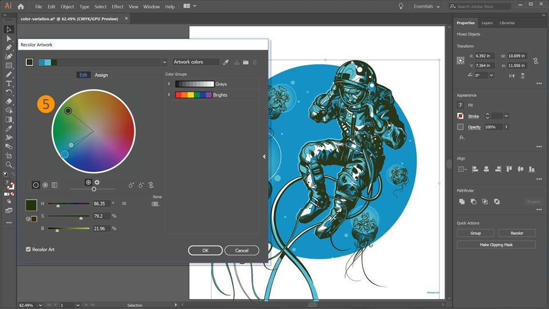Click the dark green color marker on wheel
The height and width of the screenshot is (309, 549).
68,110
